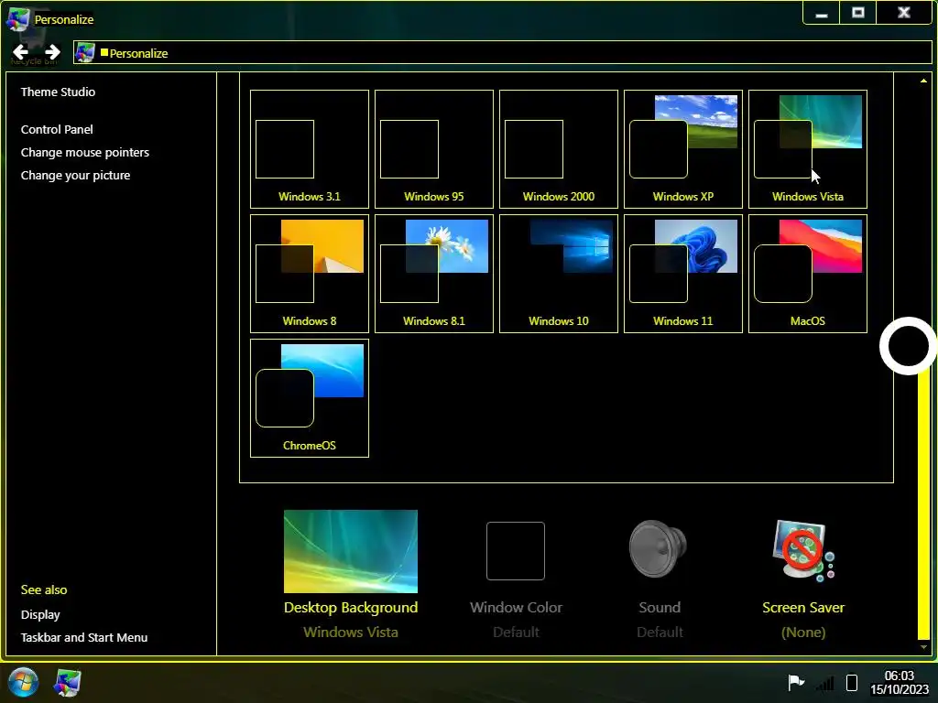938x703 pixels.
Task: Select the Windows 3.1 theme
Action: point(310,149)
